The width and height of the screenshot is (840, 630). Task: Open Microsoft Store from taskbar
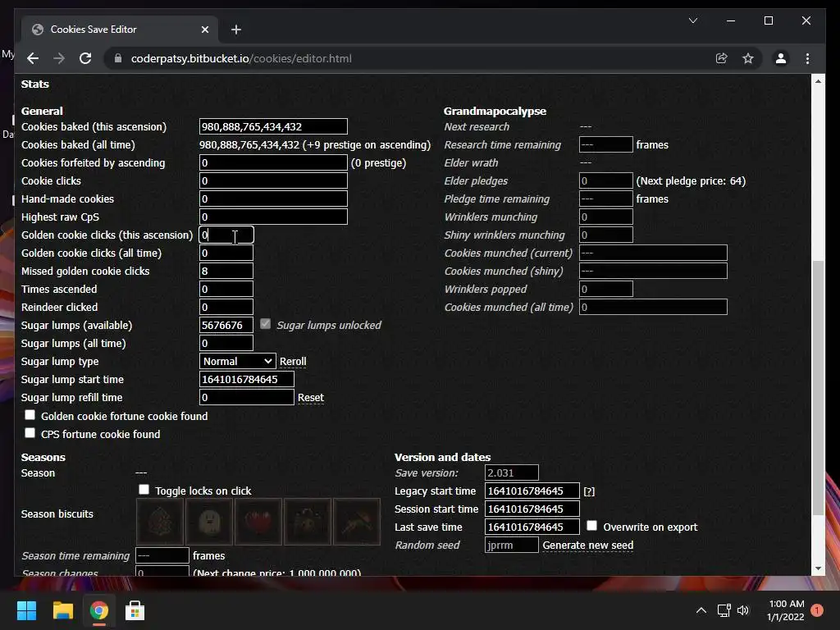pyautogui.click(x=135, y=610)
